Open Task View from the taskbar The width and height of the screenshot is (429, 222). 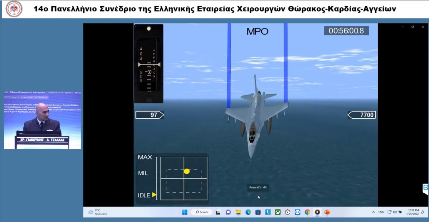click(218, 212)
